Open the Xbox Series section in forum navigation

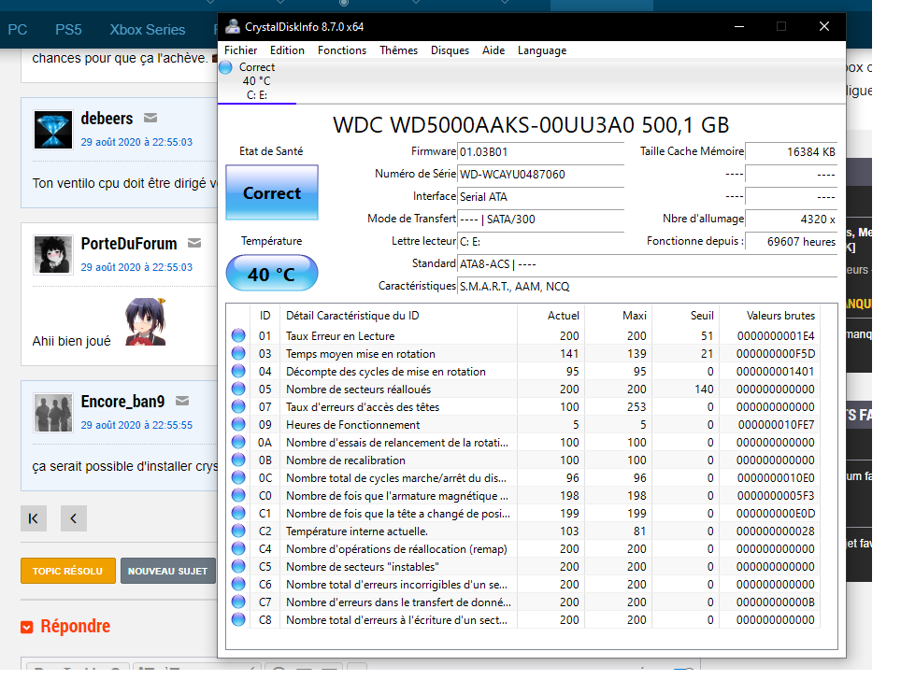pos(148,30)
